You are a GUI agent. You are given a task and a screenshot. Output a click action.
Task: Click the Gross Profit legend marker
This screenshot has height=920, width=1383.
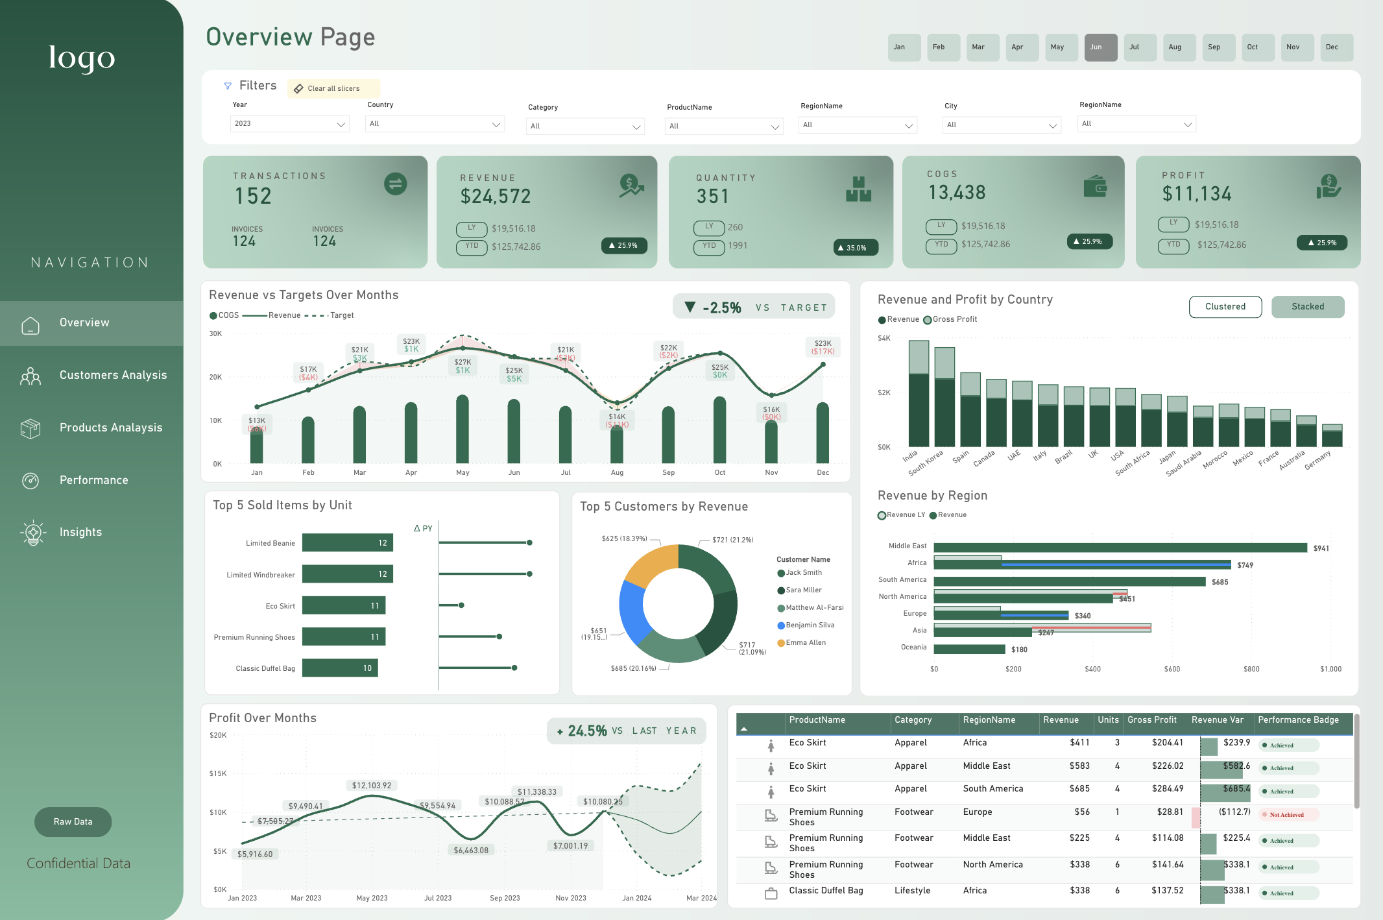point(928,320)
